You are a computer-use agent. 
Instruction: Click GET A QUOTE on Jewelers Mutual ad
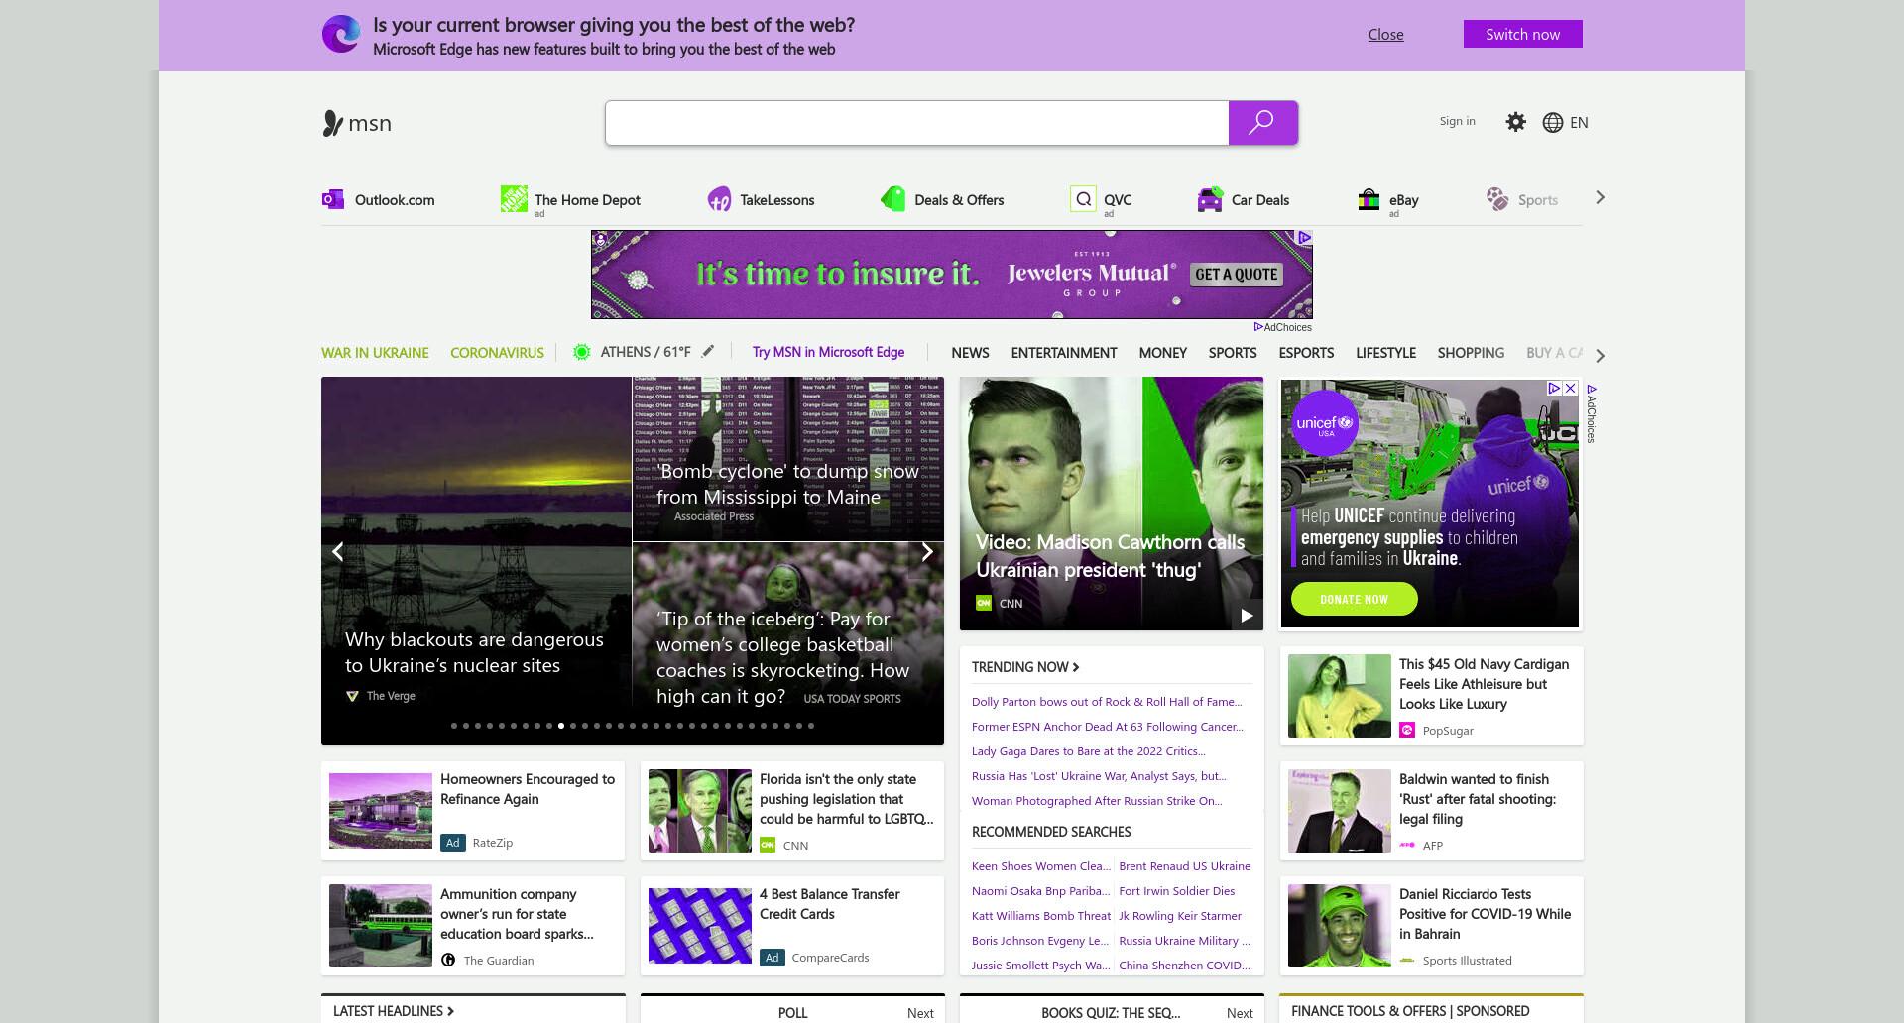tap(1237, 275)
